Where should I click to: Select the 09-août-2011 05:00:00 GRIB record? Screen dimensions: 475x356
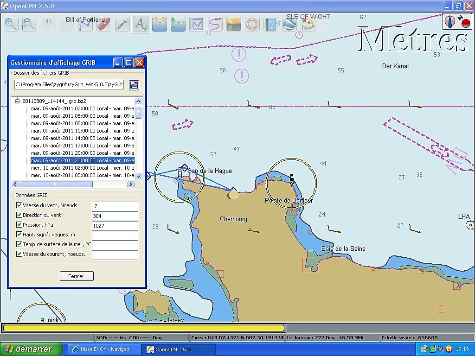tap(83, 116)
